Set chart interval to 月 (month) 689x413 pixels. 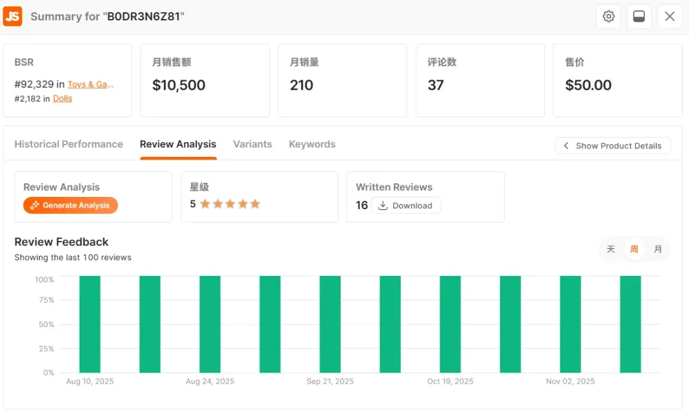[x=658, y=249]
